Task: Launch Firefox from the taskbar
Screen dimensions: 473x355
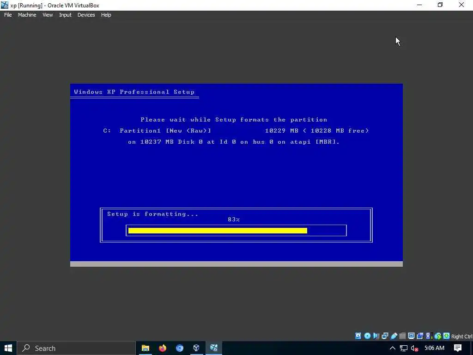Action: coord(163,348)
